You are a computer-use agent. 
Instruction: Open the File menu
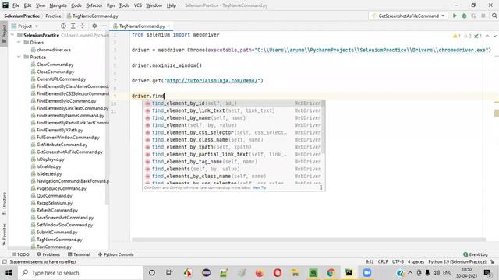[16, 5]
